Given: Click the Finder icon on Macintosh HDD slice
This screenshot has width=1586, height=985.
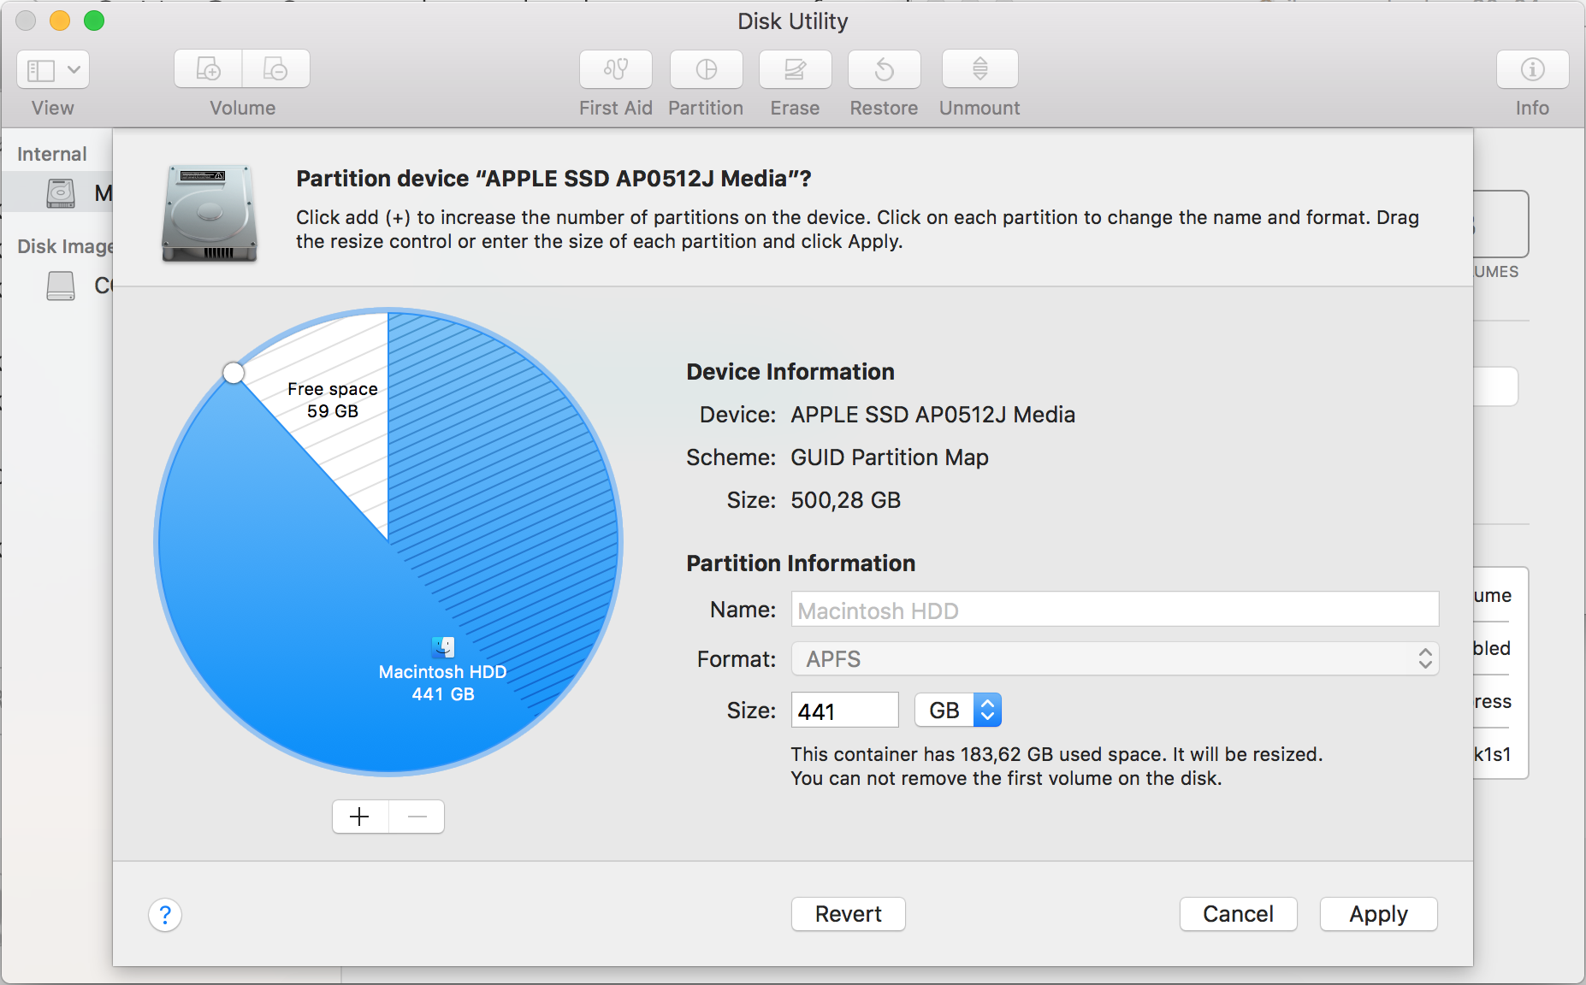Looking at the screenshot, I should point(443,647).
